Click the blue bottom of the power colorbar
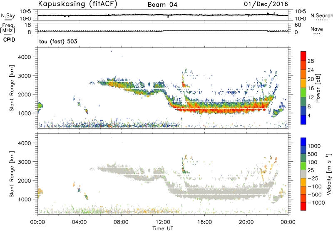 303,120
